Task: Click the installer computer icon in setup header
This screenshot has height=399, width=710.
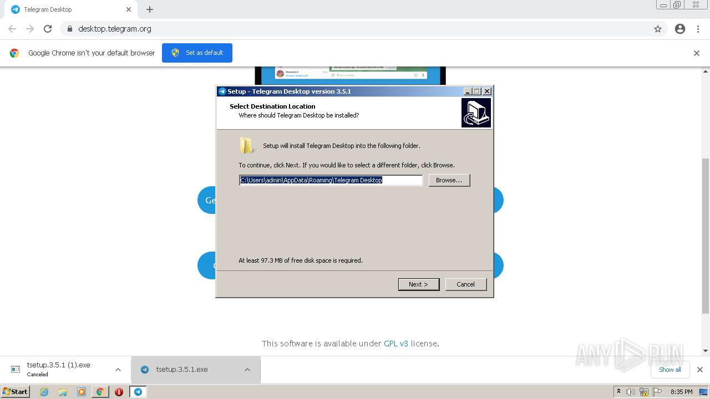Action: coord(476,112)
